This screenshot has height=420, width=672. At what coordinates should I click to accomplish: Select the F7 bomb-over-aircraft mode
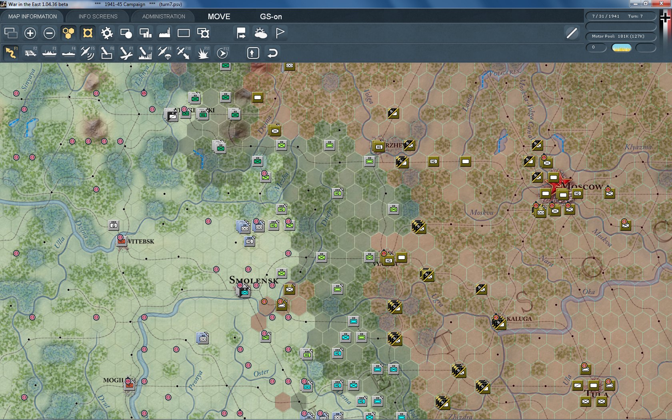(x=126, y=53)
